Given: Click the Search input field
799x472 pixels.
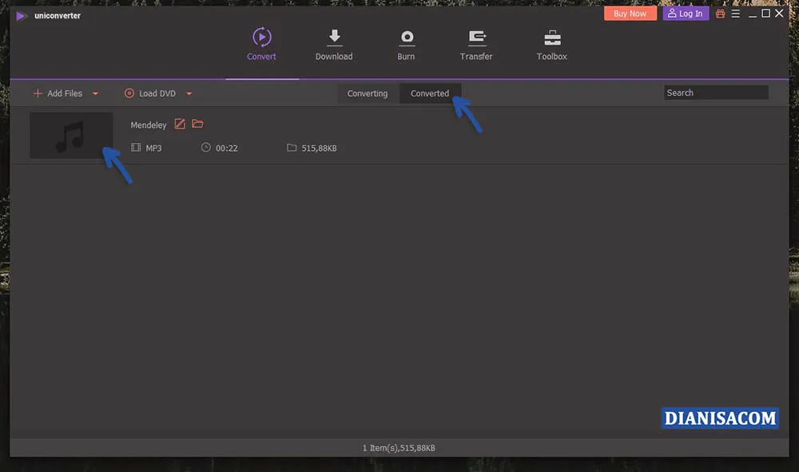Looking at the screenshot, I should pos(715,92).
